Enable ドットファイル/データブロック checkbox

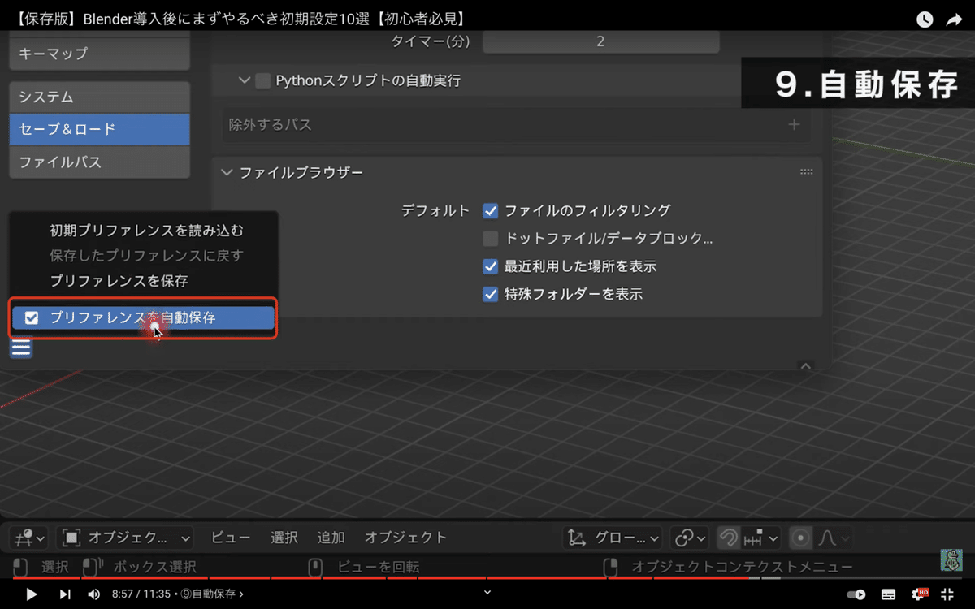pos(490,239)
